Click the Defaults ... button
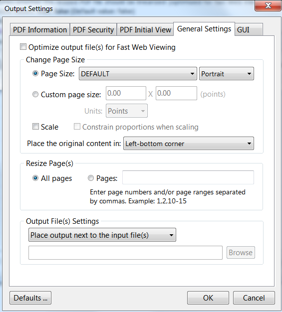Viewport: 282px width, 312px height. pyautogui.click(x=30, y=298)
